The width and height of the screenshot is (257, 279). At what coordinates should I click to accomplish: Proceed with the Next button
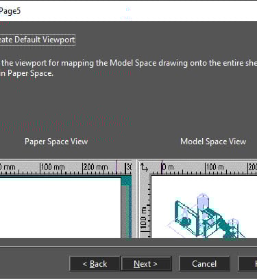point(146,264)
